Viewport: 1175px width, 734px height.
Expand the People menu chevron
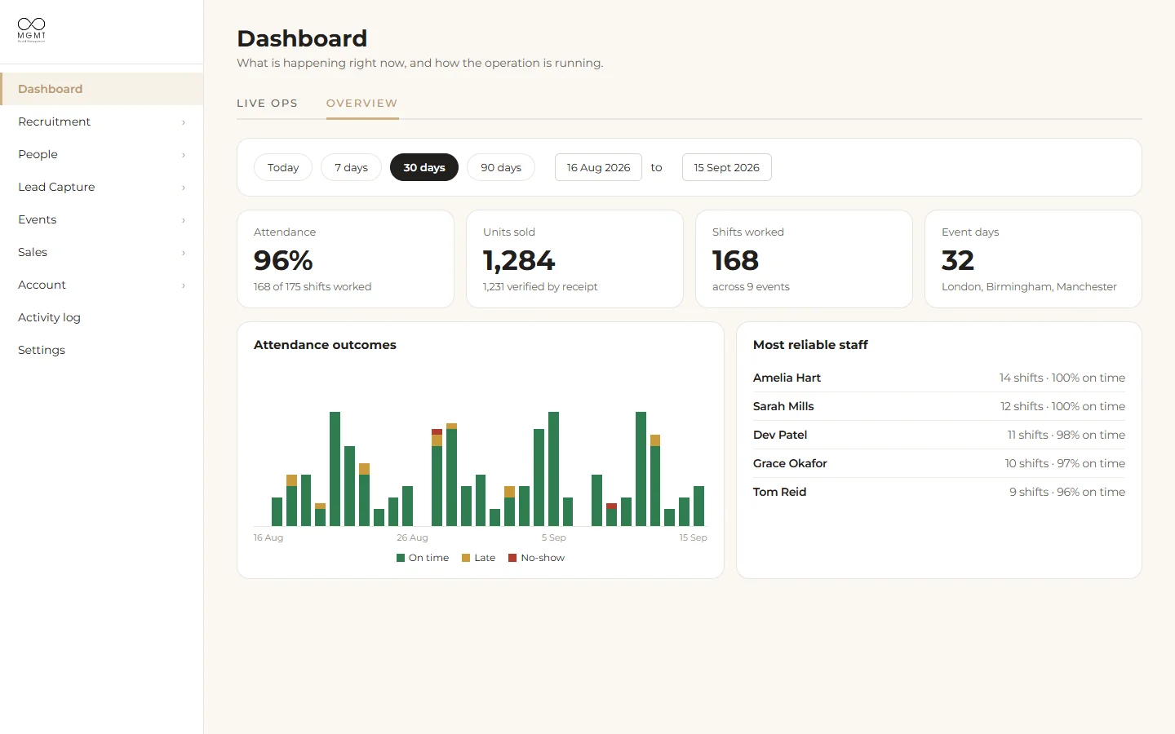tap(184, 155)
